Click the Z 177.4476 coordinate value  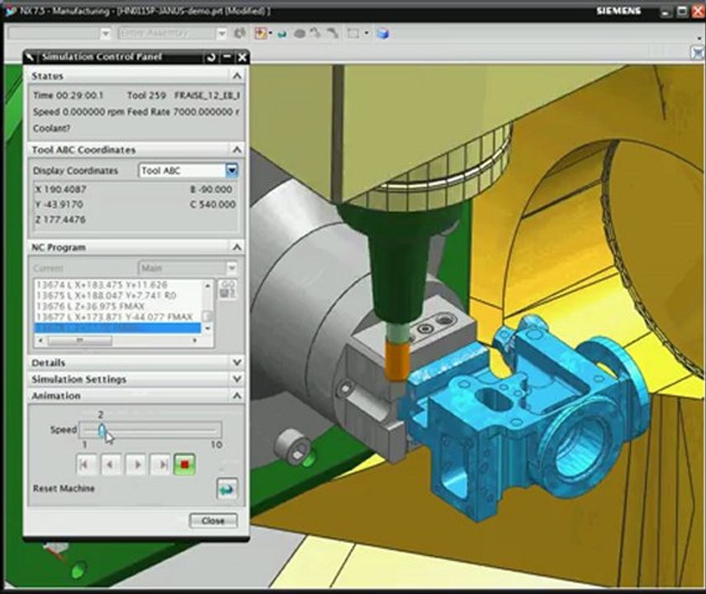[x=60, y=219]
